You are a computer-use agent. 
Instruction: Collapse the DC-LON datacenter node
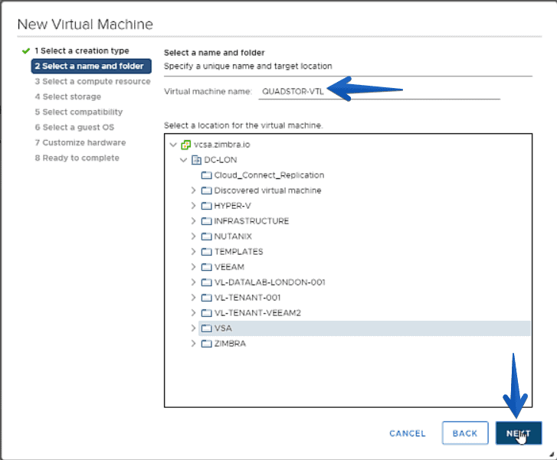coord(183,160)
